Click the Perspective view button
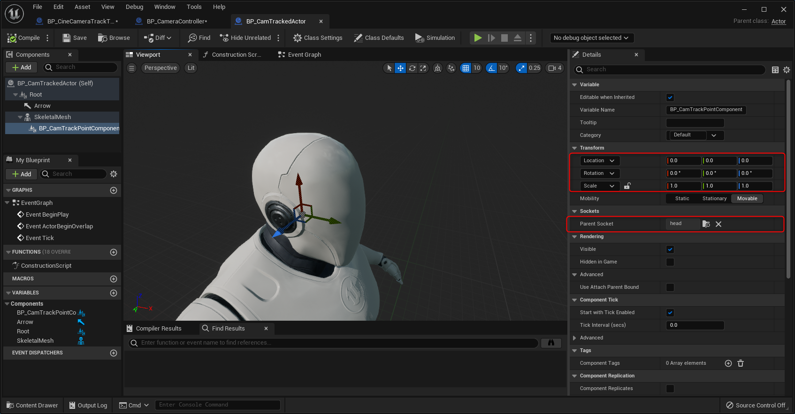Image resolution: width=795 pixels, height=414 pixels. point(161,68)
